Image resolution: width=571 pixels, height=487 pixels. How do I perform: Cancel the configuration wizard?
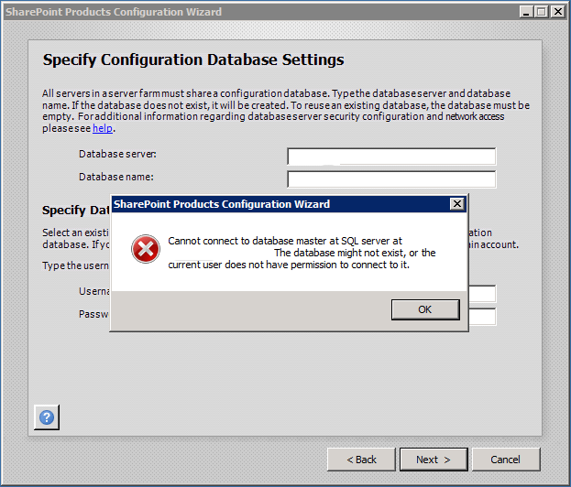point(506,460)
